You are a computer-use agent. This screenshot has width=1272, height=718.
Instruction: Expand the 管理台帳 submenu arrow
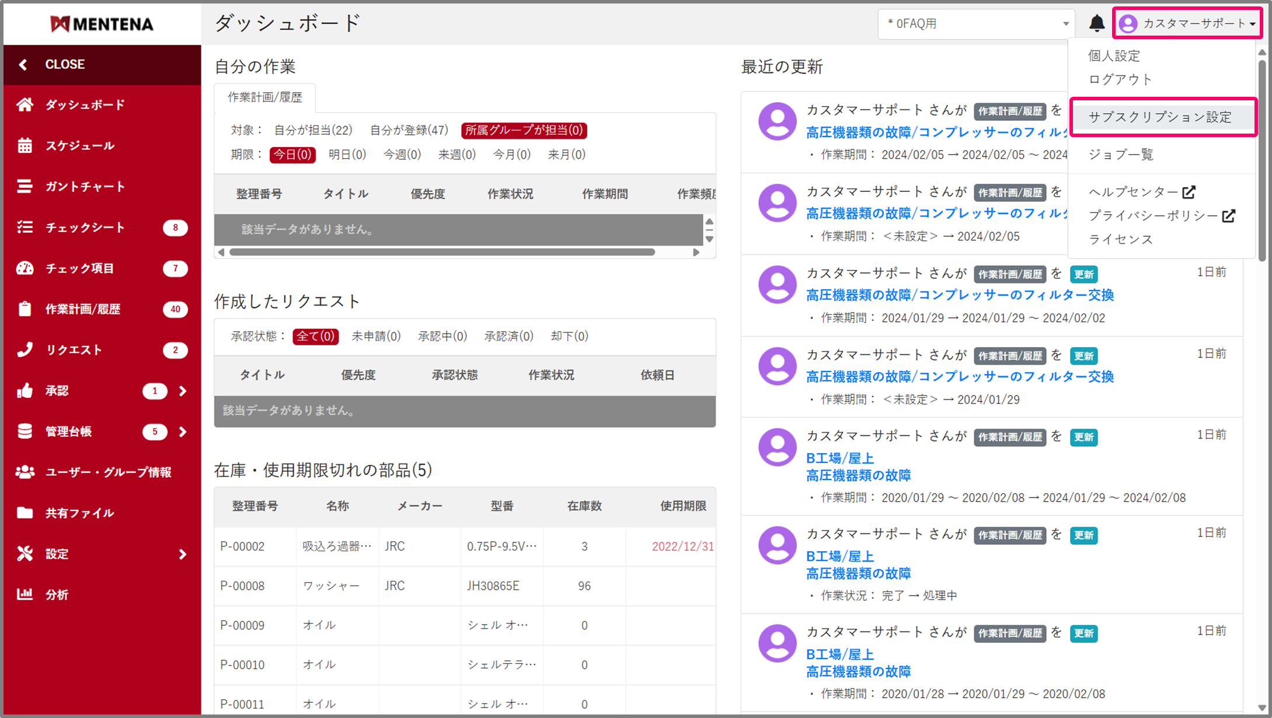(183, 432)
